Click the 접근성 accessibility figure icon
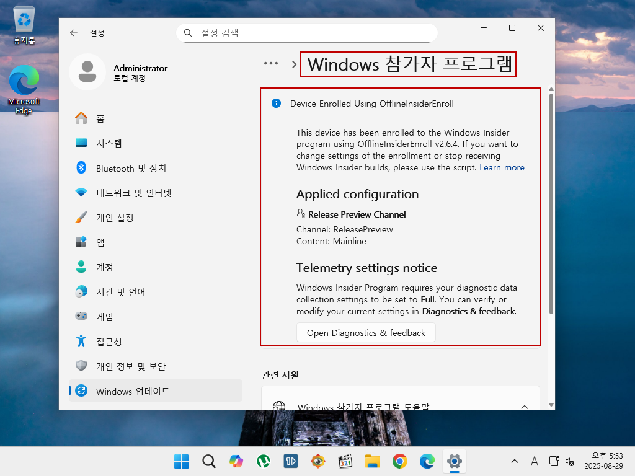635x476 pixels. pos(81,341)
